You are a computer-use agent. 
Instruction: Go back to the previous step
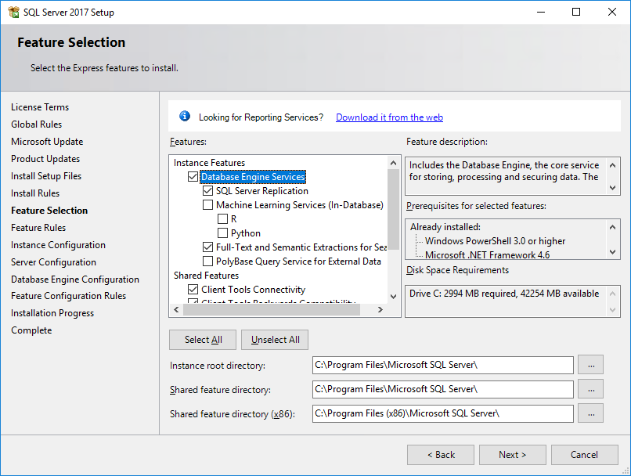click(x=441, y=455)
